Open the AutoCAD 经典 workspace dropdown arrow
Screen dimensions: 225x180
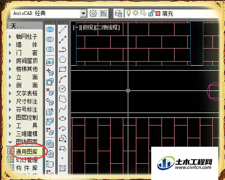(84, 13)
